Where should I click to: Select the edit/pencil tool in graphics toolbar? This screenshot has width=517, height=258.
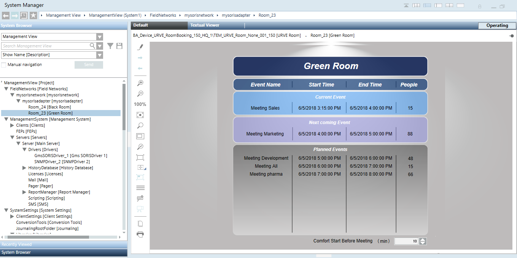pos(140,46)
